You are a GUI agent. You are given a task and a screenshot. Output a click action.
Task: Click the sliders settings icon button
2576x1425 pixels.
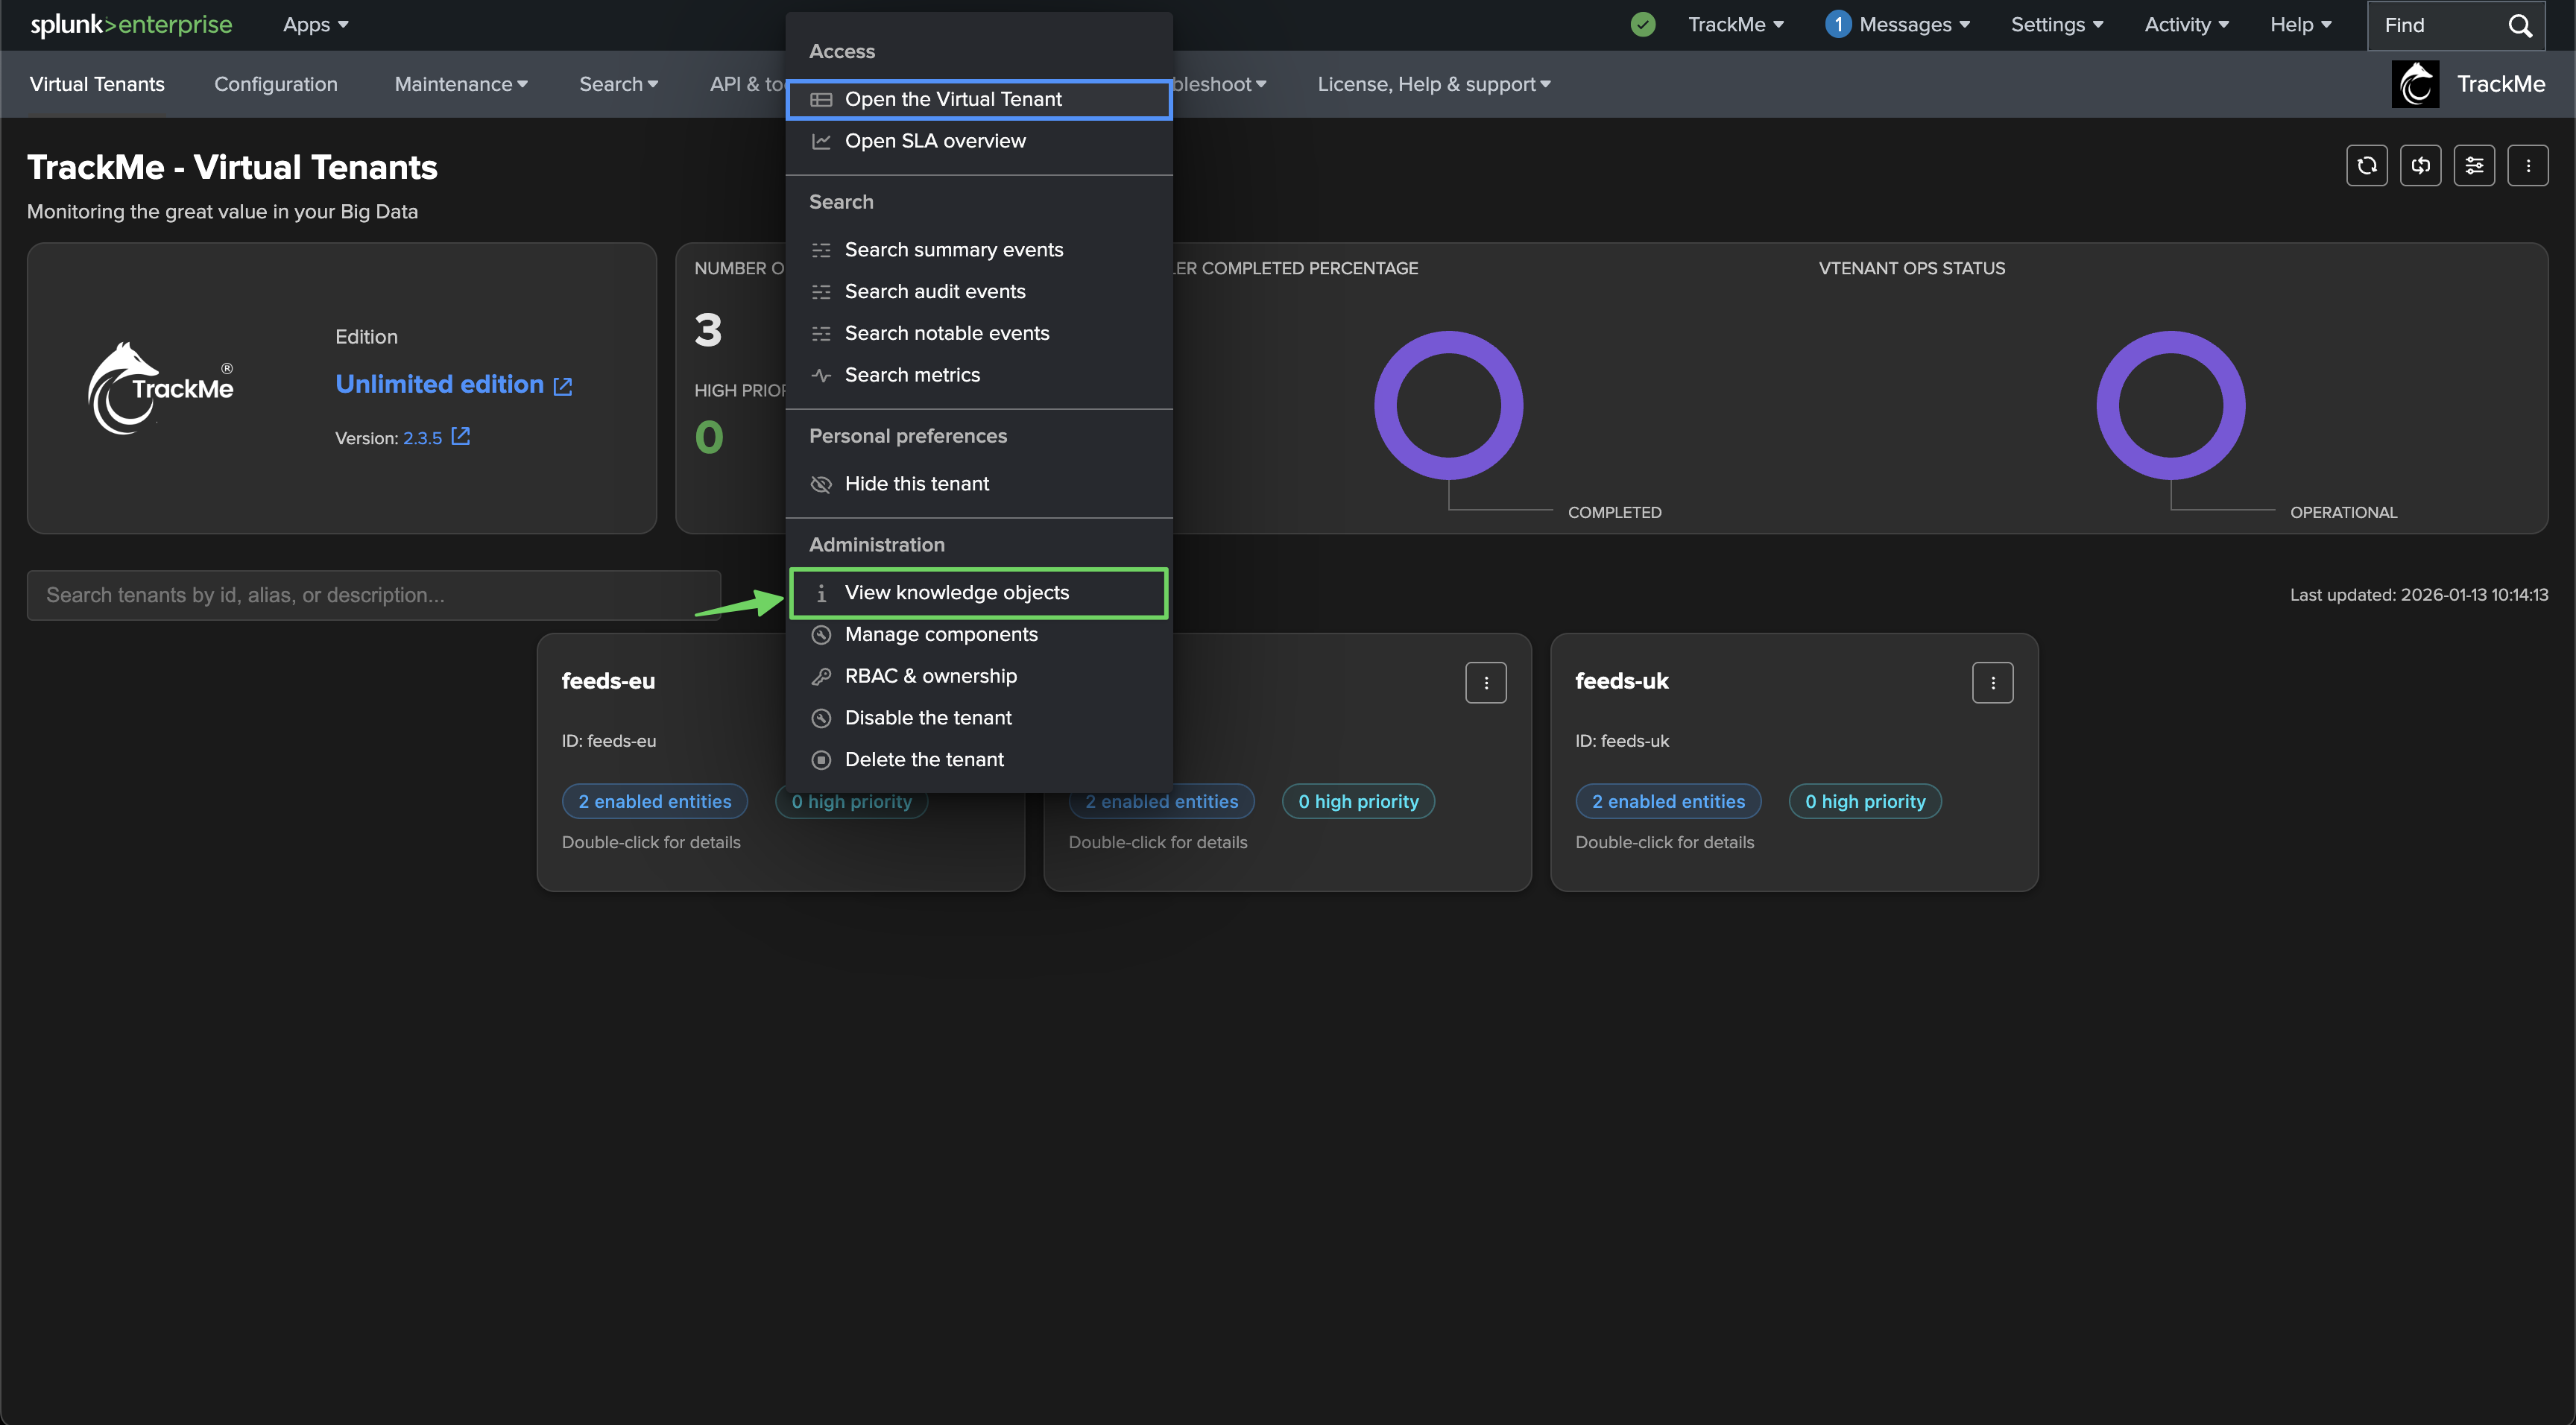click(x=2474, y=166)
